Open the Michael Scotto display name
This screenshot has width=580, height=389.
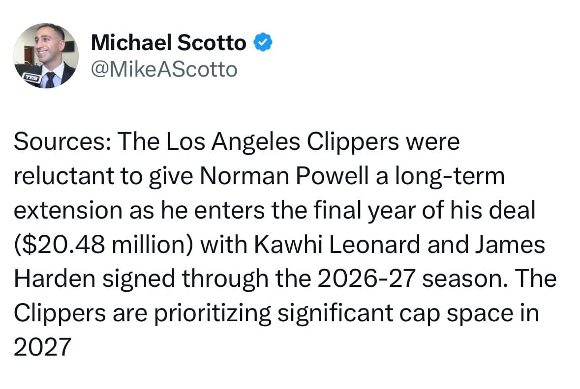(x=168, y=42)
